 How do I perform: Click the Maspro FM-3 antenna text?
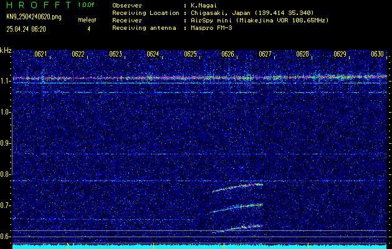211,28
